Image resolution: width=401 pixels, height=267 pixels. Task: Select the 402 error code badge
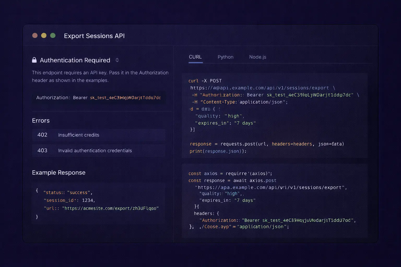42,135
